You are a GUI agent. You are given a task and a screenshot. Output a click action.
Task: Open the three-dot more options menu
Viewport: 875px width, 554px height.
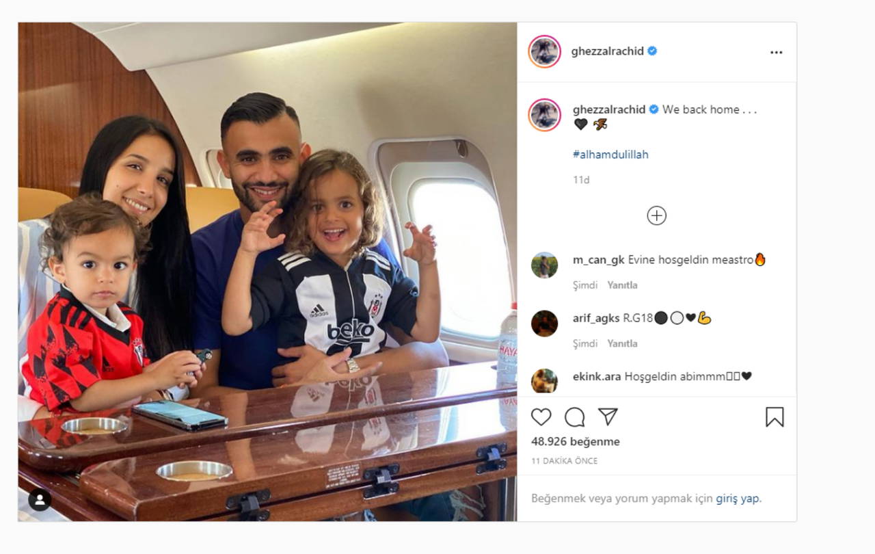pos(776,52)
